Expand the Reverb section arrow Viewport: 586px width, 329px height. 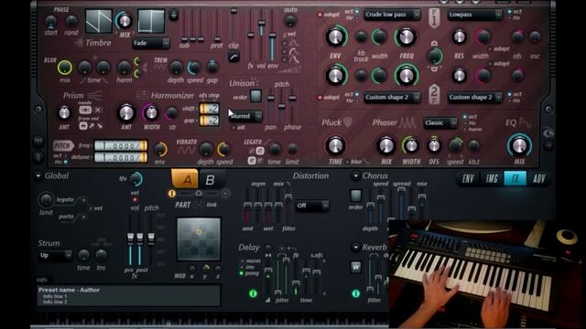355,248
